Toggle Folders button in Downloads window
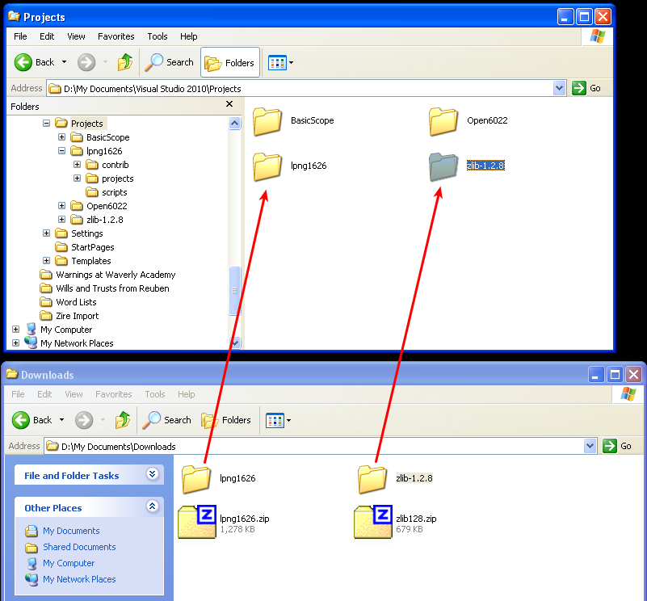The width and height of the screenshot is (647, 601). (x=226, y=420)
